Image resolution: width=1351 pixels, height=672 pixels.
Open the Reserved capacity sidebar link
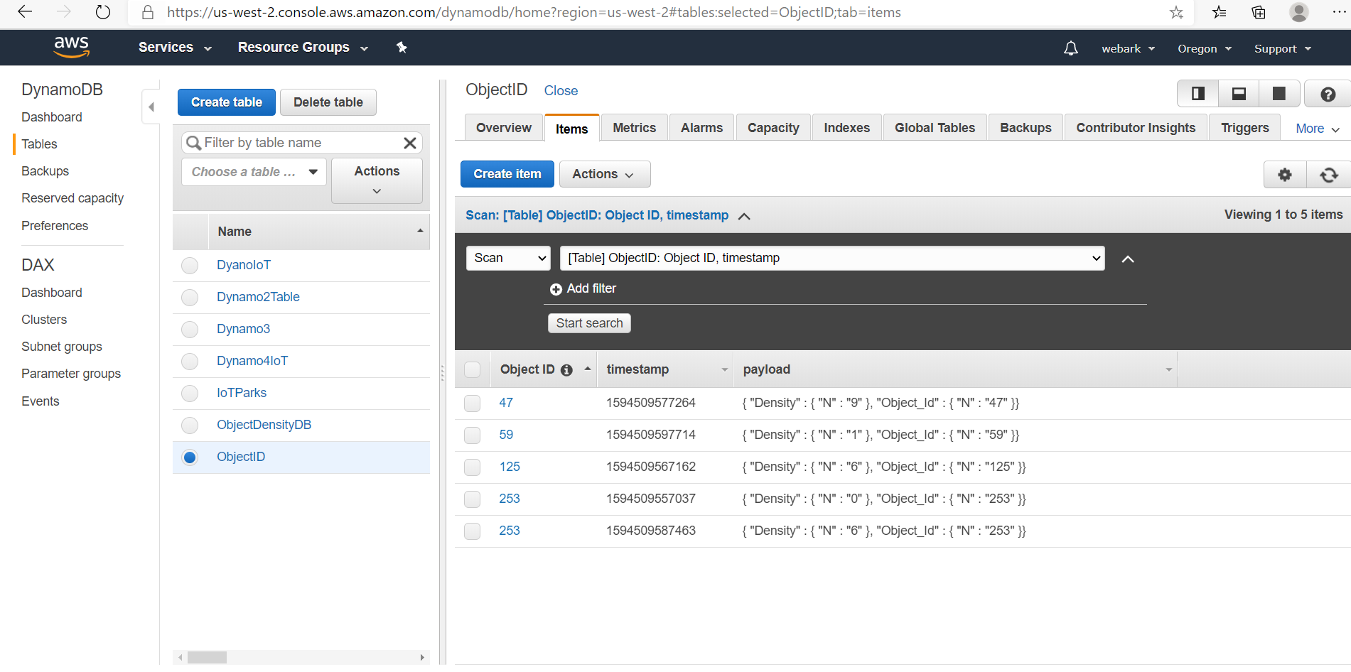click(72, 198)
